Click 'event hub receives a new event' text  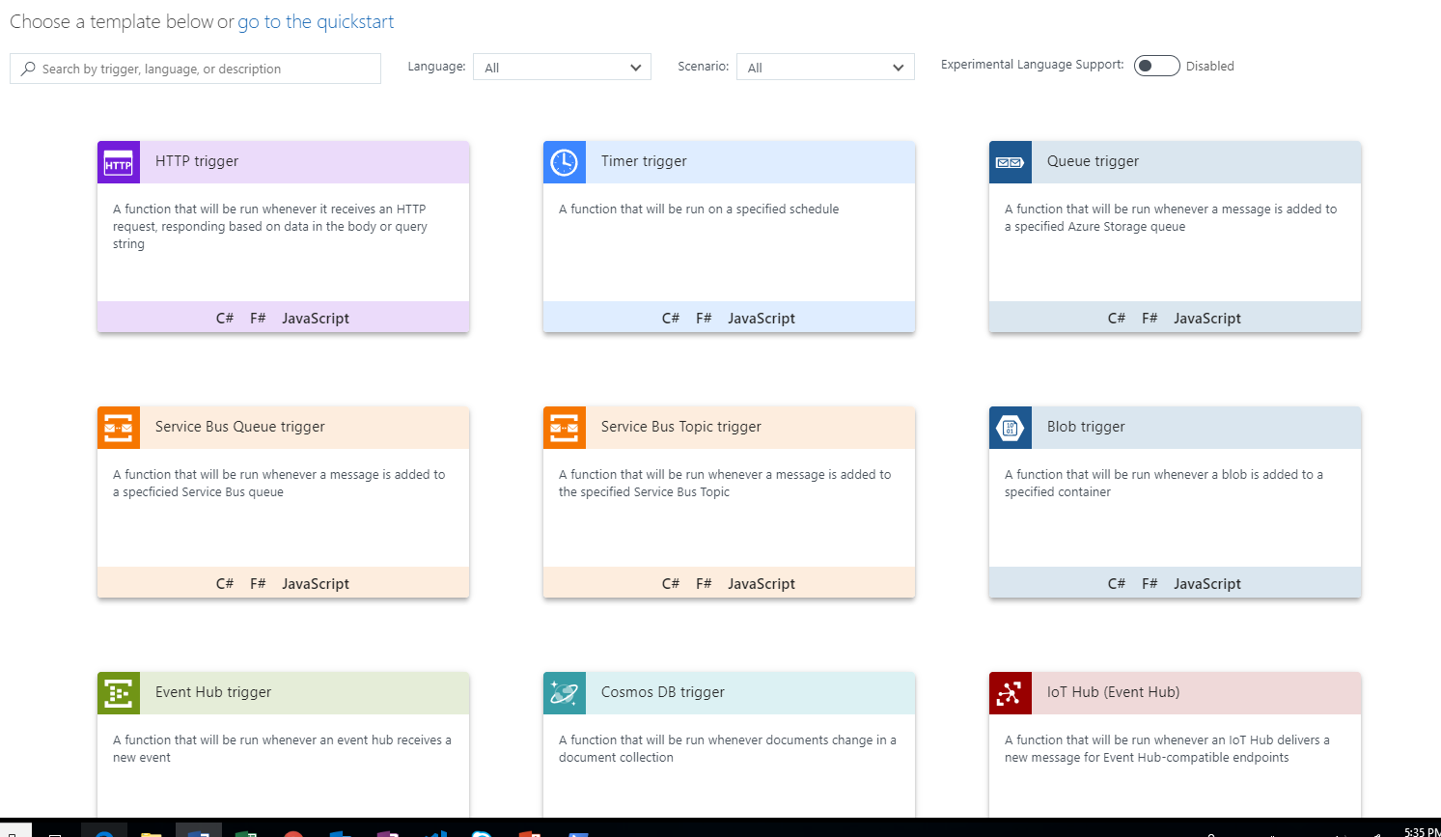[282, 748]
